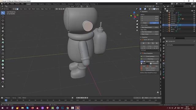Image resolution: width=196 pixels, height=110 pixels.
Task: Activate the Scale tool
Action: (x=3, y=28)
